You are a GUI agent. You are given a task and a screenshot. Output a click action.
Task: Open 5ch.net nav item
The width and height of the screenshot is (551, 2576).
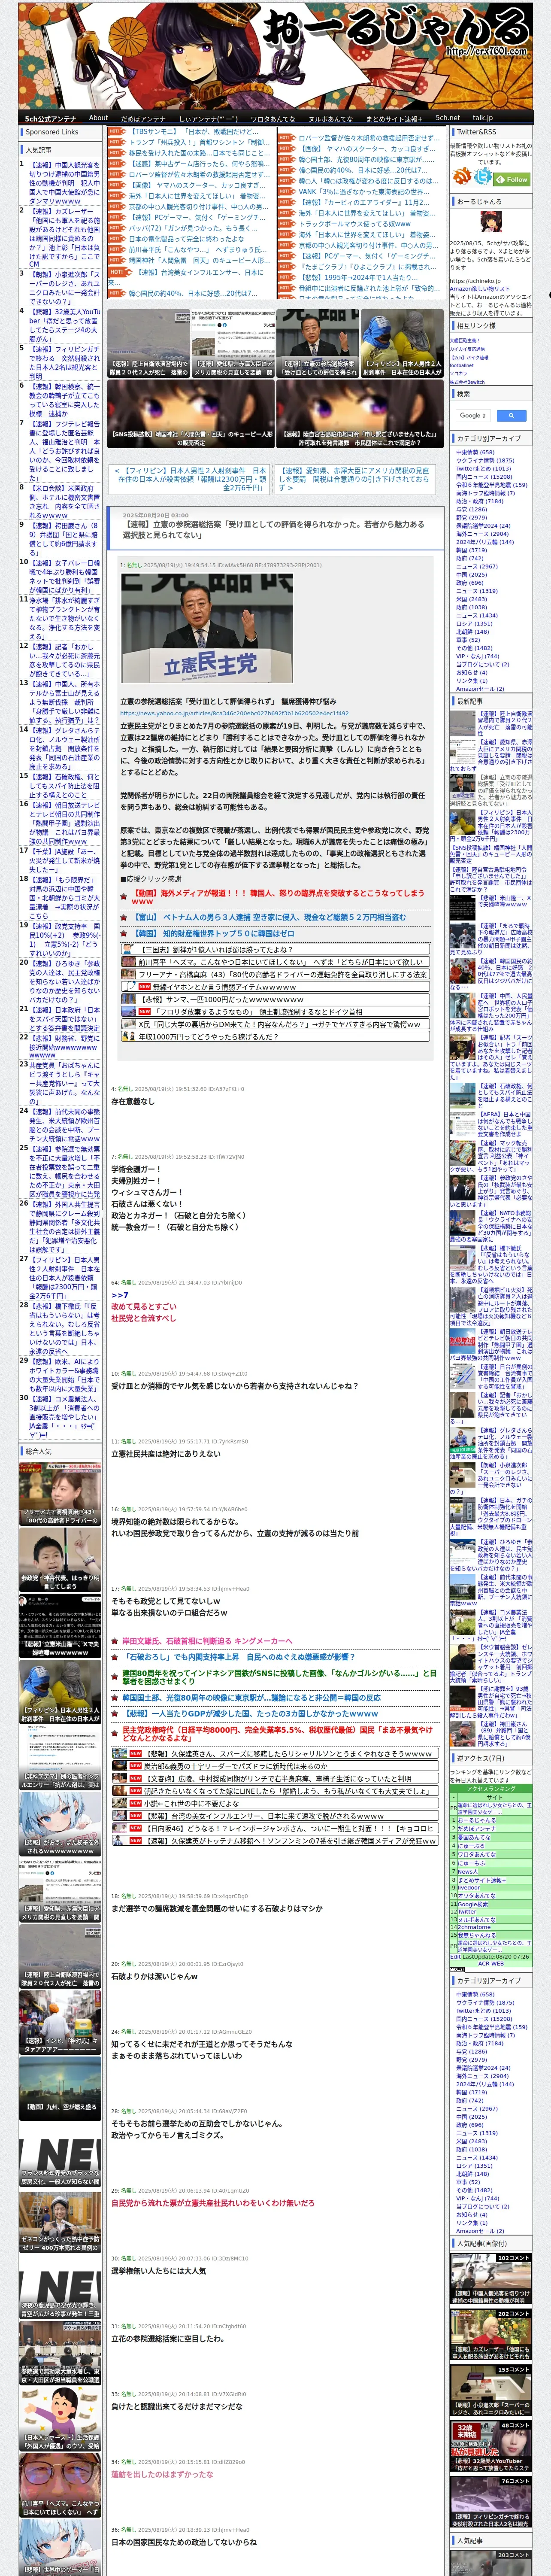pyautogui.click(x=448, y=118)
